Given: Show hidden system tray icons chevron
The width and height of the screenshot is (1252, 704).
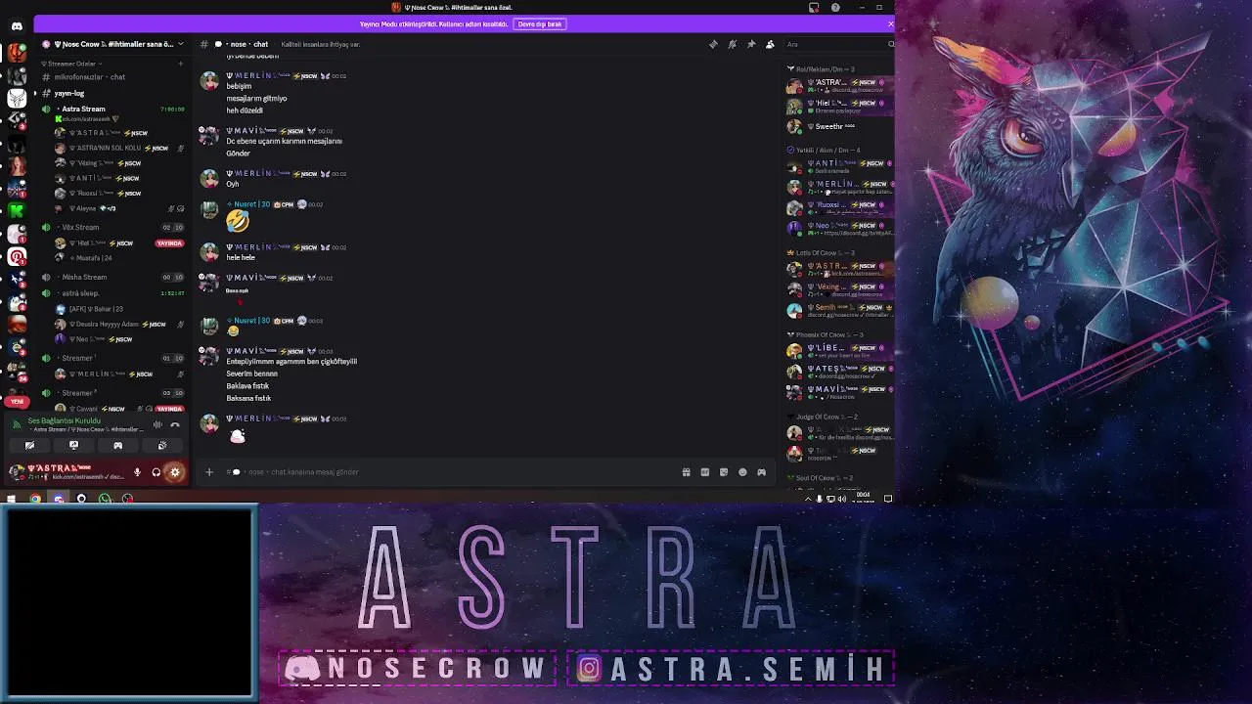Looking at the screenshot, I should [808, 499].
